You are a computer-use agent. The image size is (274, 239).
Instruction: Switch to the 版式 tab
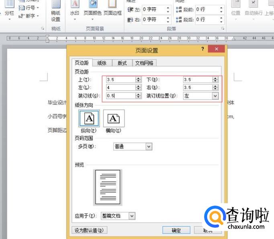click(122, 63)
